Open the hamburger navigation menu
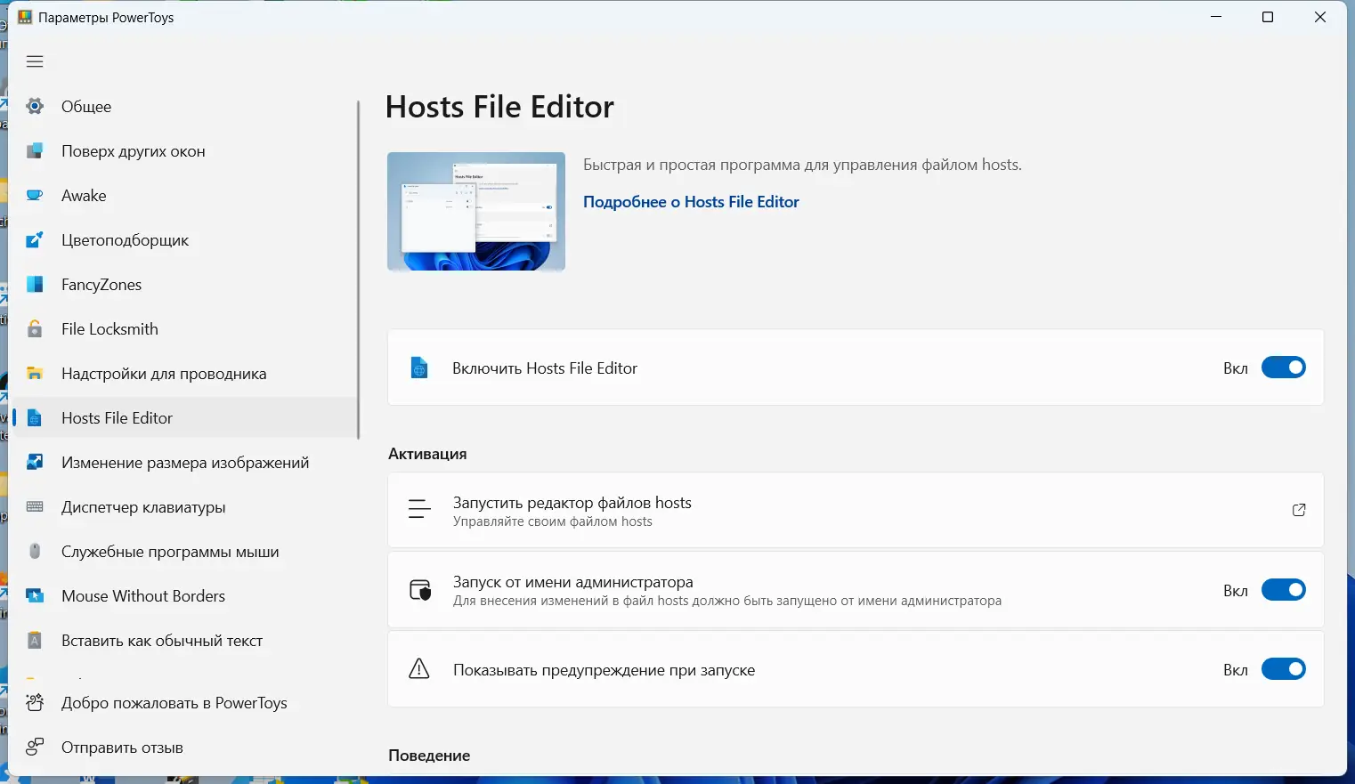The width and height of the screenshot is (1355, 784). pyautogui.click(x=35, y=61)
